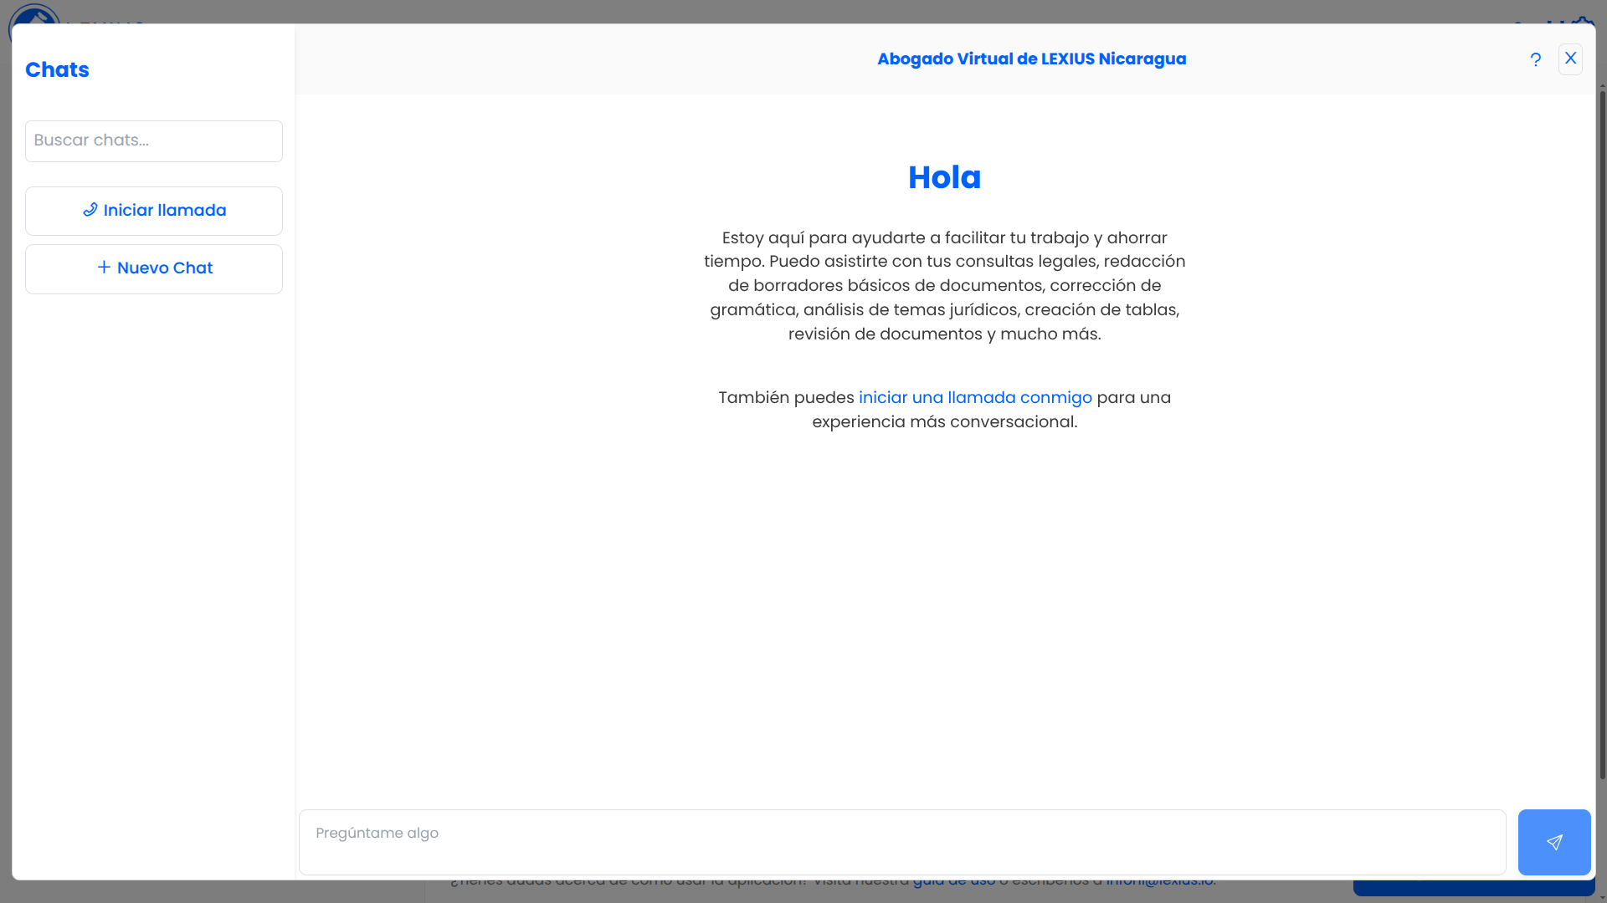
Task: Click the blue send button bottom-right
Action: coord(1553,841)
